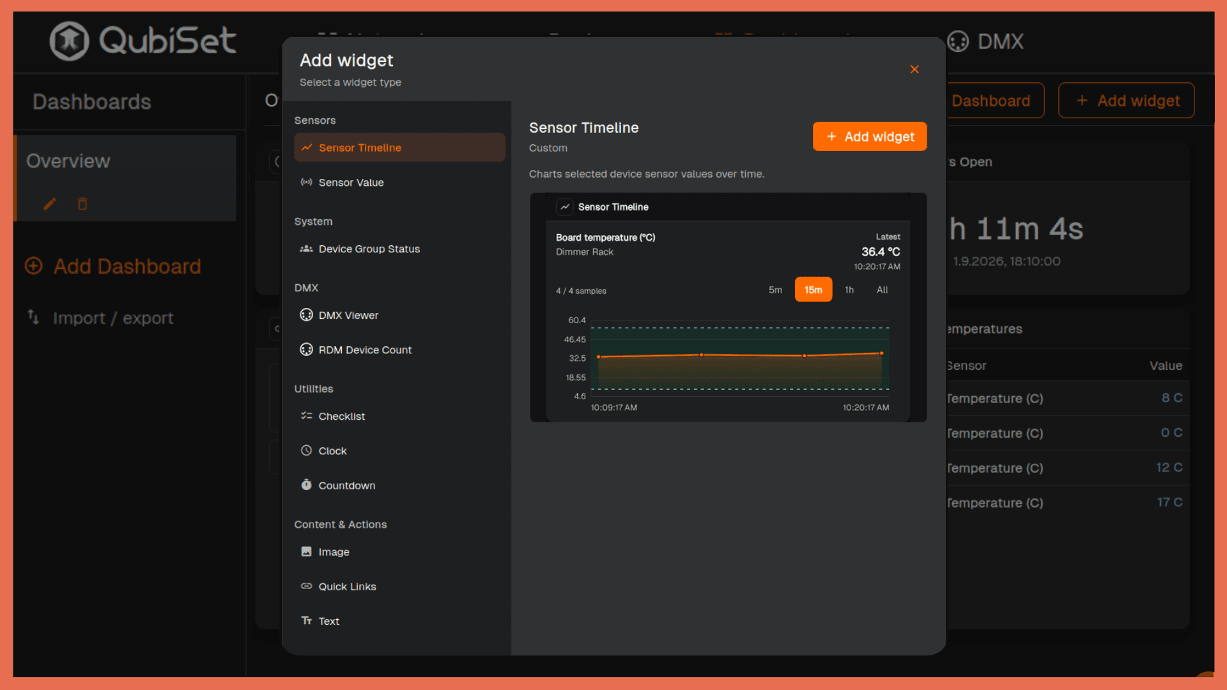Click the arrows icon beside Import / export
The height and width of the screenshot is (690, 1227).
click(x=34, y=317)
